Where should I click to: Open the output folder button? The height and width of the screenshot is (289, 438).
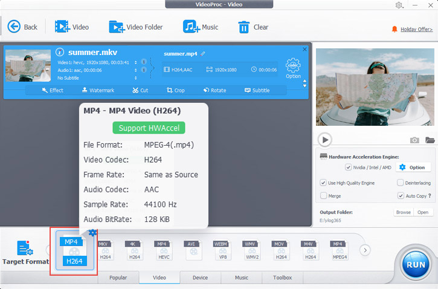pos(423,212)
